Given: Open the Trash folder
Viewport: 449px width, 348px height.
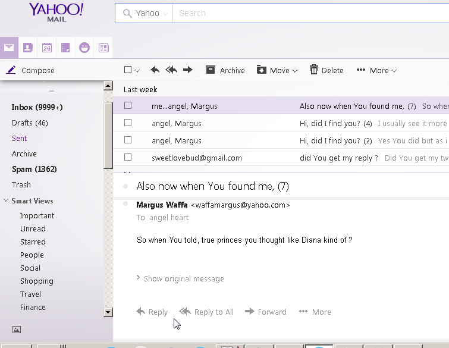Looking at the screenshot, I should [21, 185].
